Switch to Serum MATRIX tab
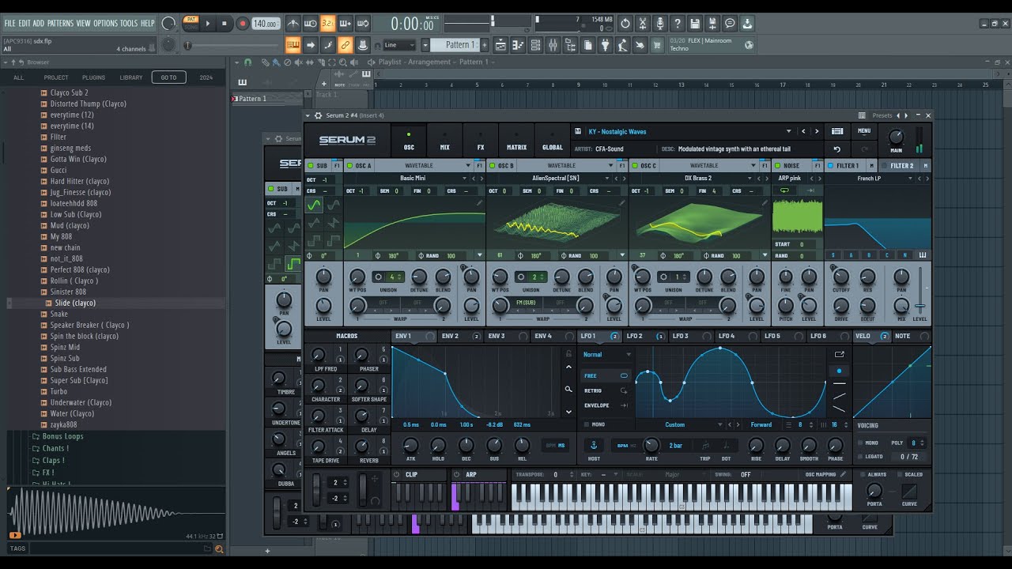Viewport: 1012px width, 569px height. point(516,142)
